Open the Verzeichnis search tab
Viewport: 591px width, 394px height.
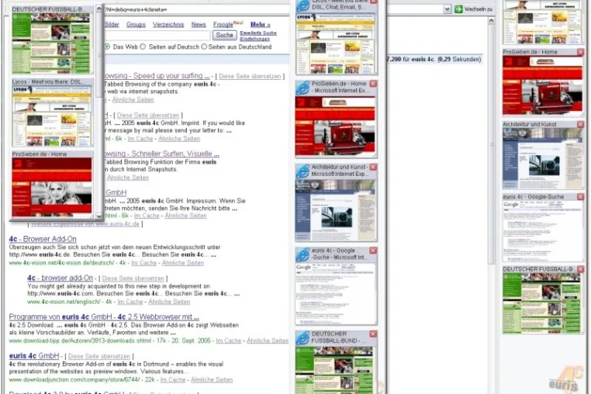click(x=168, y=25)
